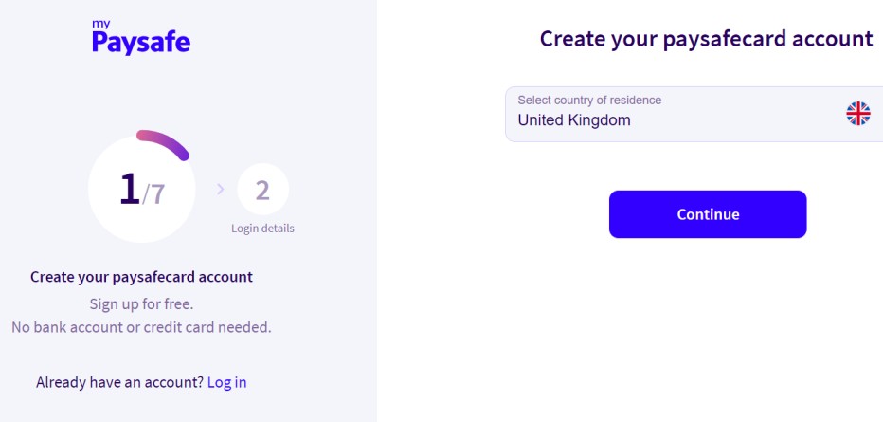Viewport: 883px width, 422px height.
Task: Click the Continue button
Action: tap(708, 214)
